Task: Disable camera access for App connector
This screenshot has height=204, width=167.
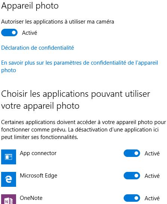Action: [x=132, y=153]
